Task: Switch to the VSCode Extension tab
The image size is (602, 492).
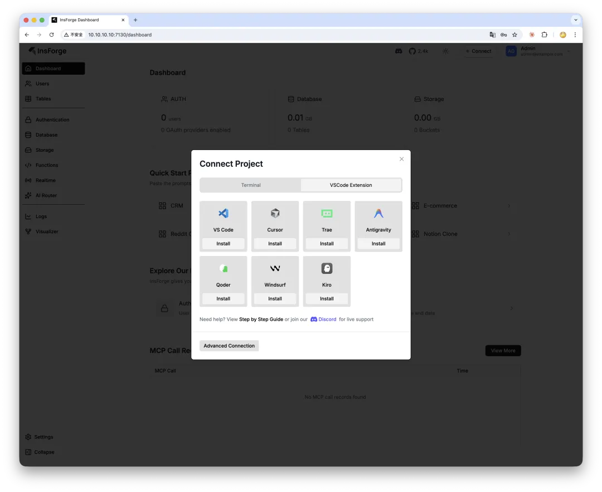Action: (351, 185)
